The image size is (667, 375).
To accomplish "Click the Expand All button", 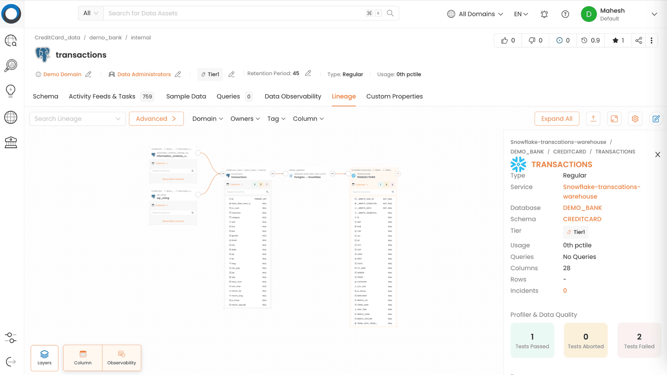I will point(557,119).
